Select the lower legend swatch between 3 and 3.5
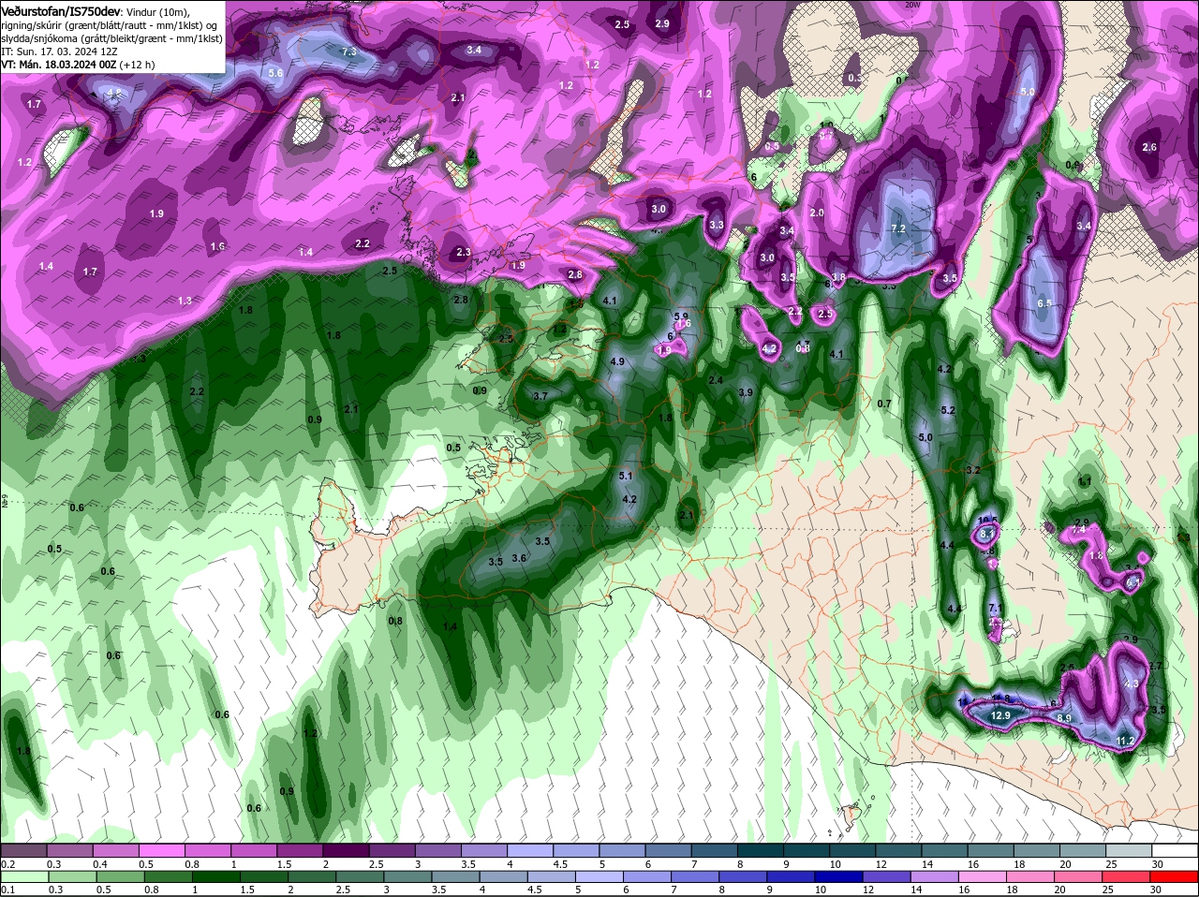The width and height of the screenshot is (1199, 897). coord(409,877)
